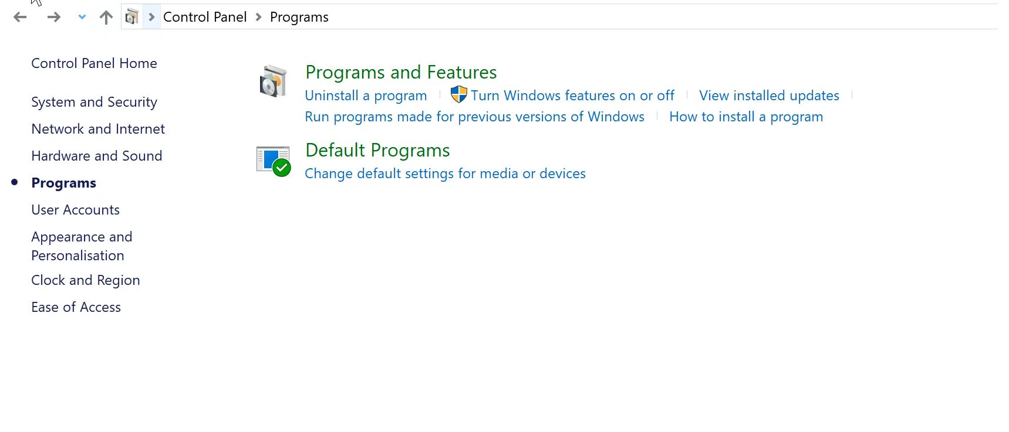Open Programs and Features heading
The image size is (1009, 432).
click(401, 72)
